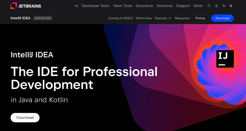Open the AI menu item
This screenshot has height=131, width=246.
pos(76,6)
